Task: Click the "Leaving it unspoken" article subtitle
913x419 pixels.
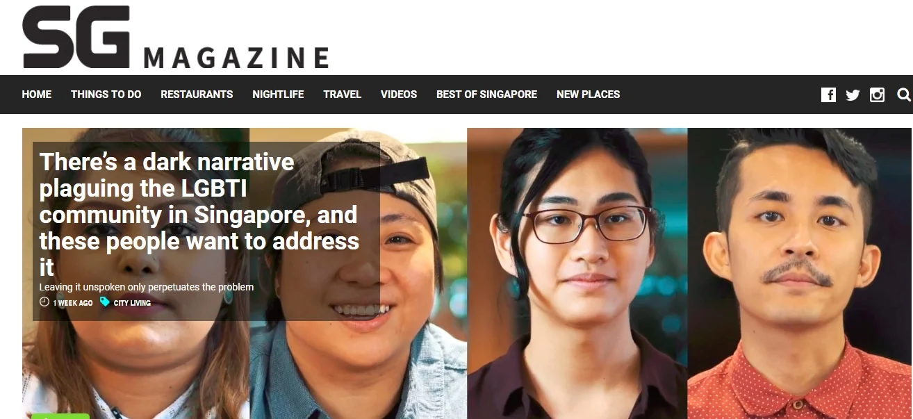Action: pyautogui.click(x=147, y=287)
